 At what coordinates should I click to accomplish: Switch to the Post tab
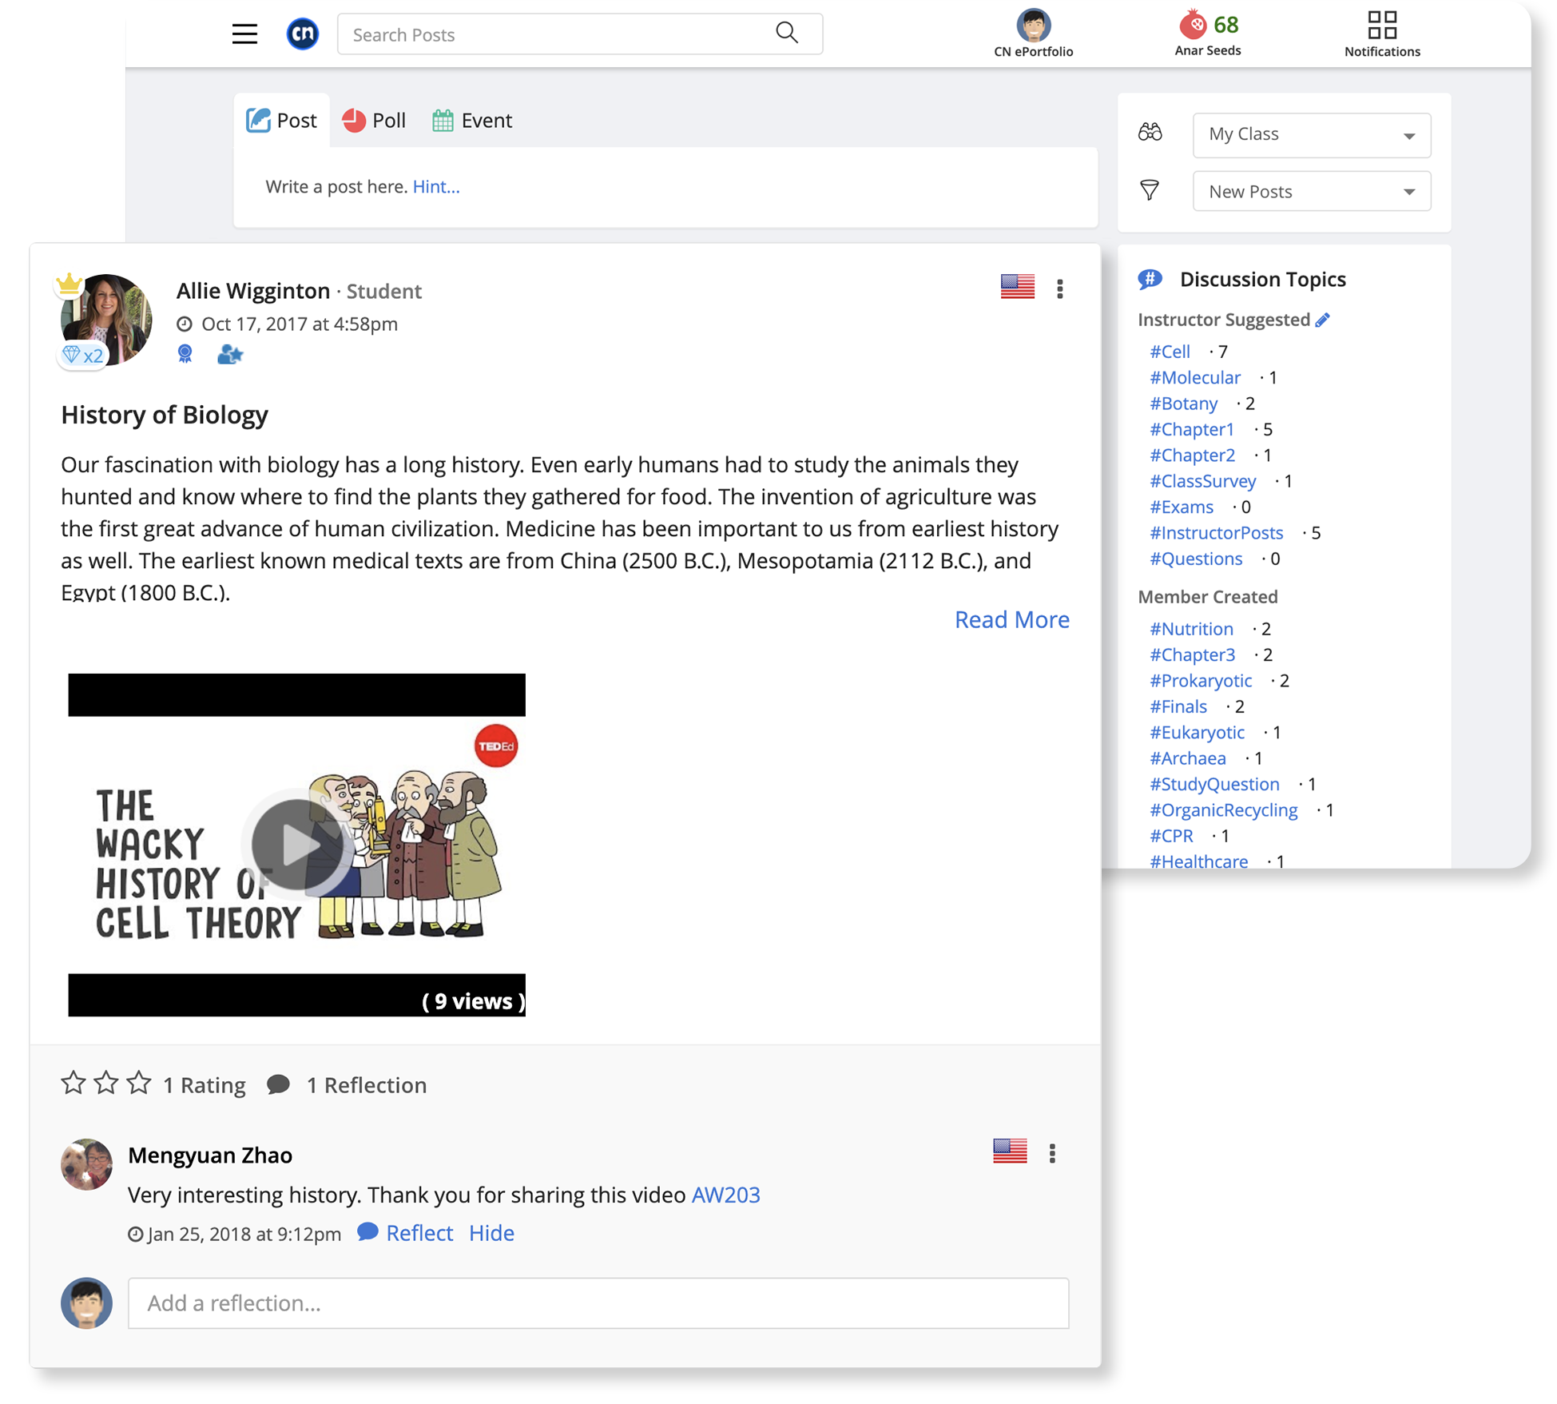(x=282, y=120)
